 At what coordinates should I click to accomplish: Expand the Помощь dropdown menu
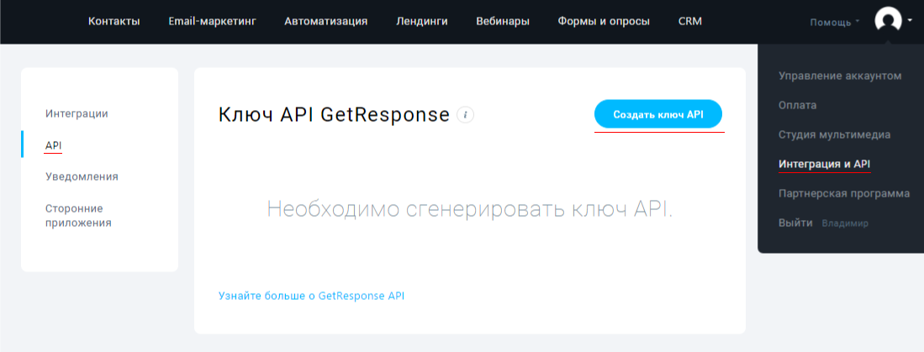pyautogui.click(x=834, y=23)
